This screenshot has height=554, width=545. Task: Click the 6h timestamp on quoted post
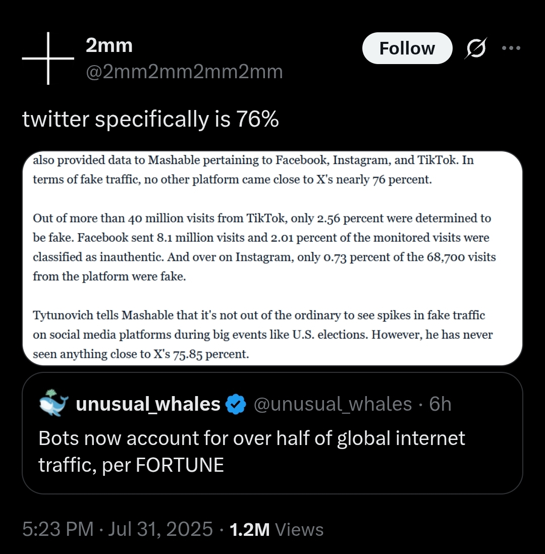coord(440,404)
